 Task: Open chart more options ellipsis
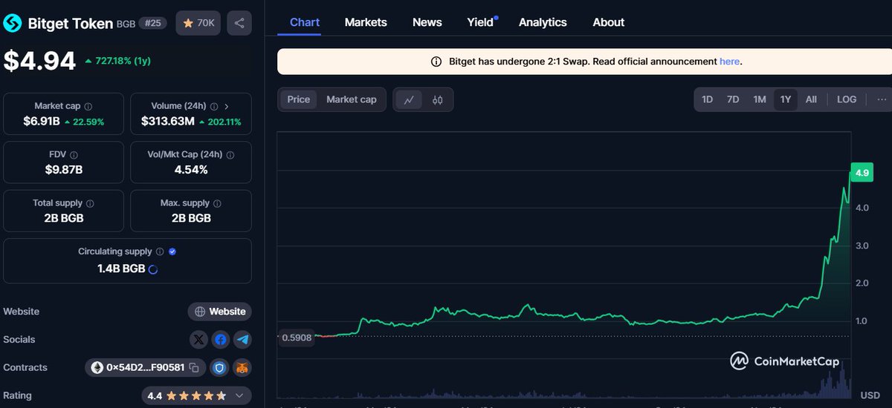coord(882,99)
